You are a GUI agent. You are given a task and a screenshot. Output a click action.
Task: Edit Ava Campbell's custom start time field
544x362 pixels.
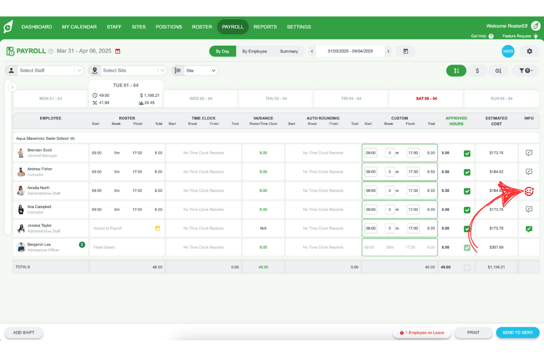coord(371,210)
